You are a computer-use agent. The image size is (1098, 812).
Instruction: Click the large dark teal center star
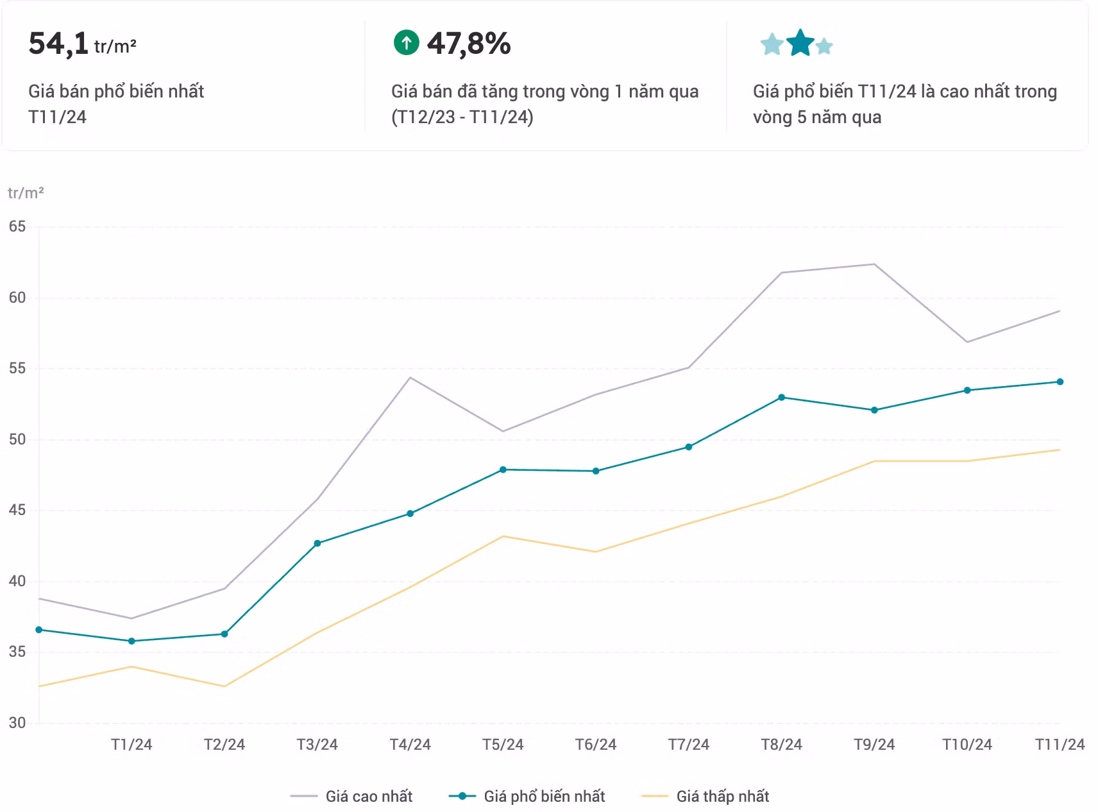pos(800,43)
